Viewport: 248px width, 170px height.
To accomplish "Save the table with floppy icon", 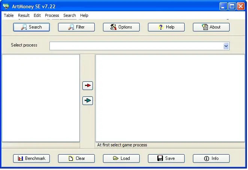I will pyautogui.click(x=166, y=158).
